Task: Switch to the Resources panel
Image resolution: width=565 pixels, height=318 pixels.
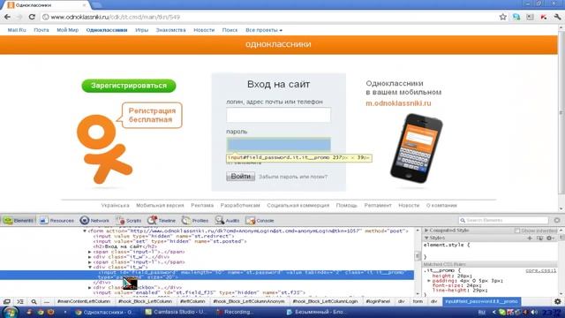Action: pyautogui.click(x=56, y=220)
